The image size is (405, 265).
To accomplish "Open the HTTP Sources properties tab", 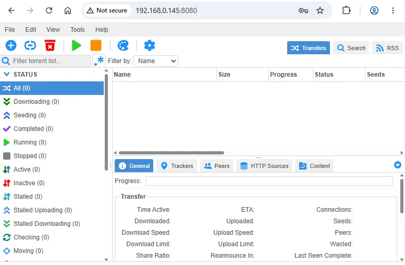I will tap(264, 166).
